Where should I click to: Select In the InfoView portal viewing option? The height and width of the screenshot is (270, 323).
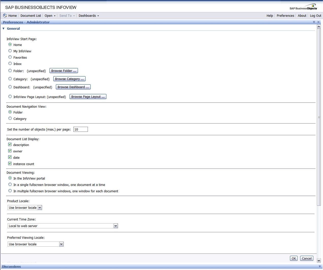(x=10, y=178)
